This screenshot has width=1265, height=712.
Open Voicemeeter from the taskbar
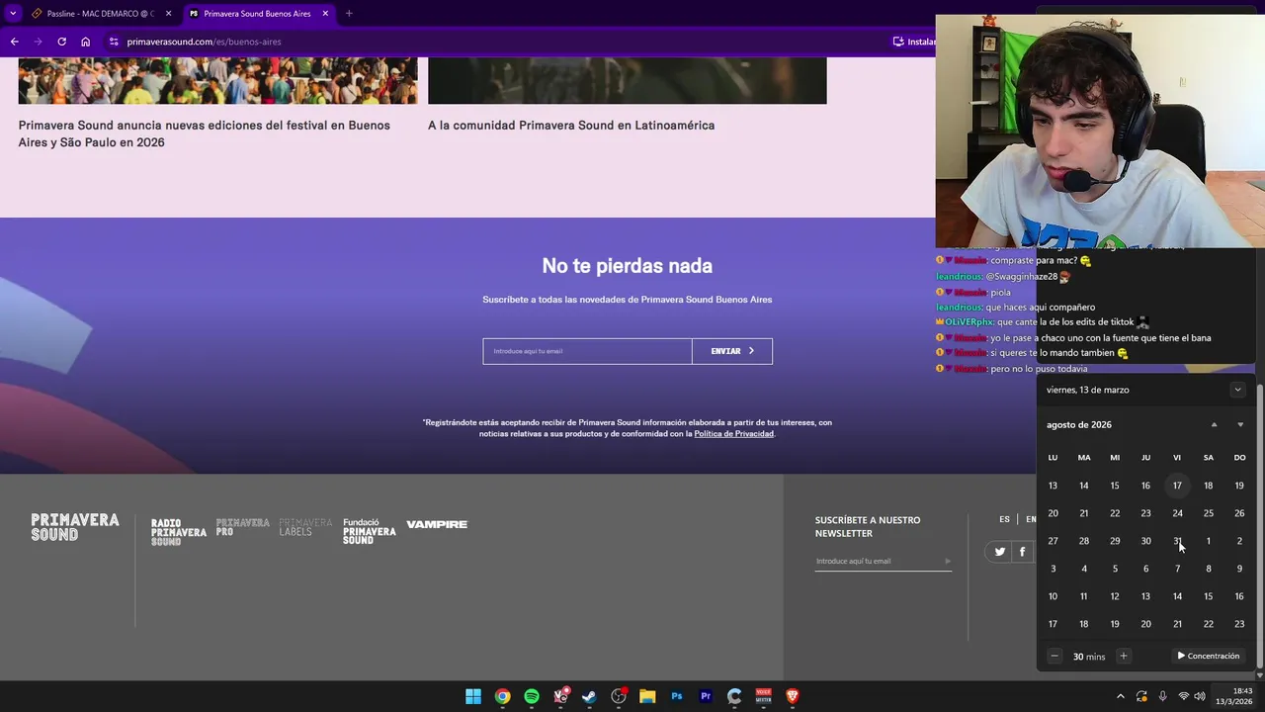pyautogui.click(x=763, y=696)
